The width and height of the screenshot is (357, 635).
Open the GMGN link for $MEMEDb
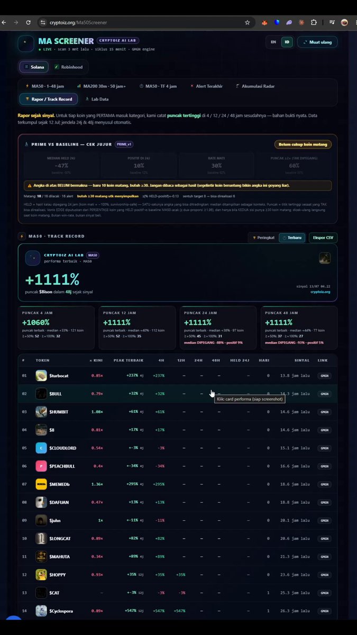[324, 484]
